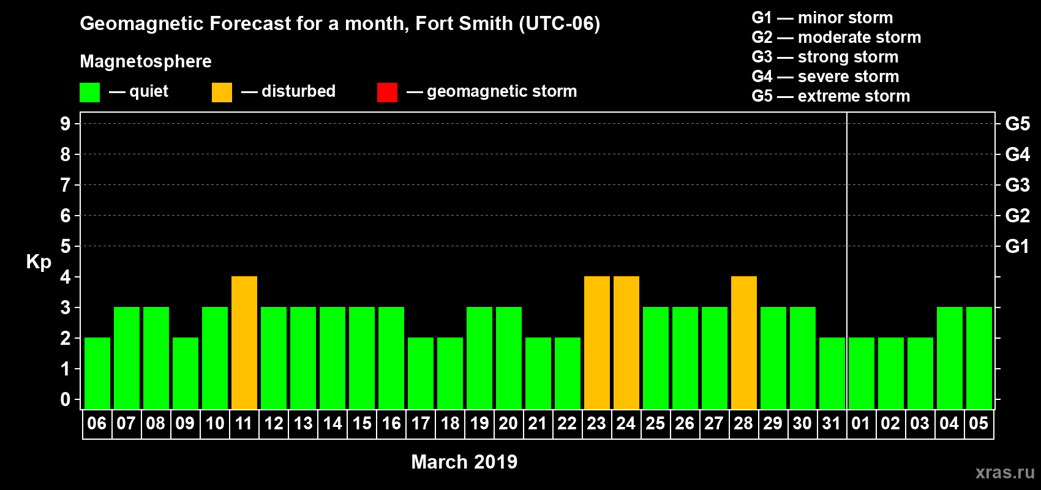Click the Kp axis value 5
This screenshot has height=490, width=1041.
[x=66, y=246]
